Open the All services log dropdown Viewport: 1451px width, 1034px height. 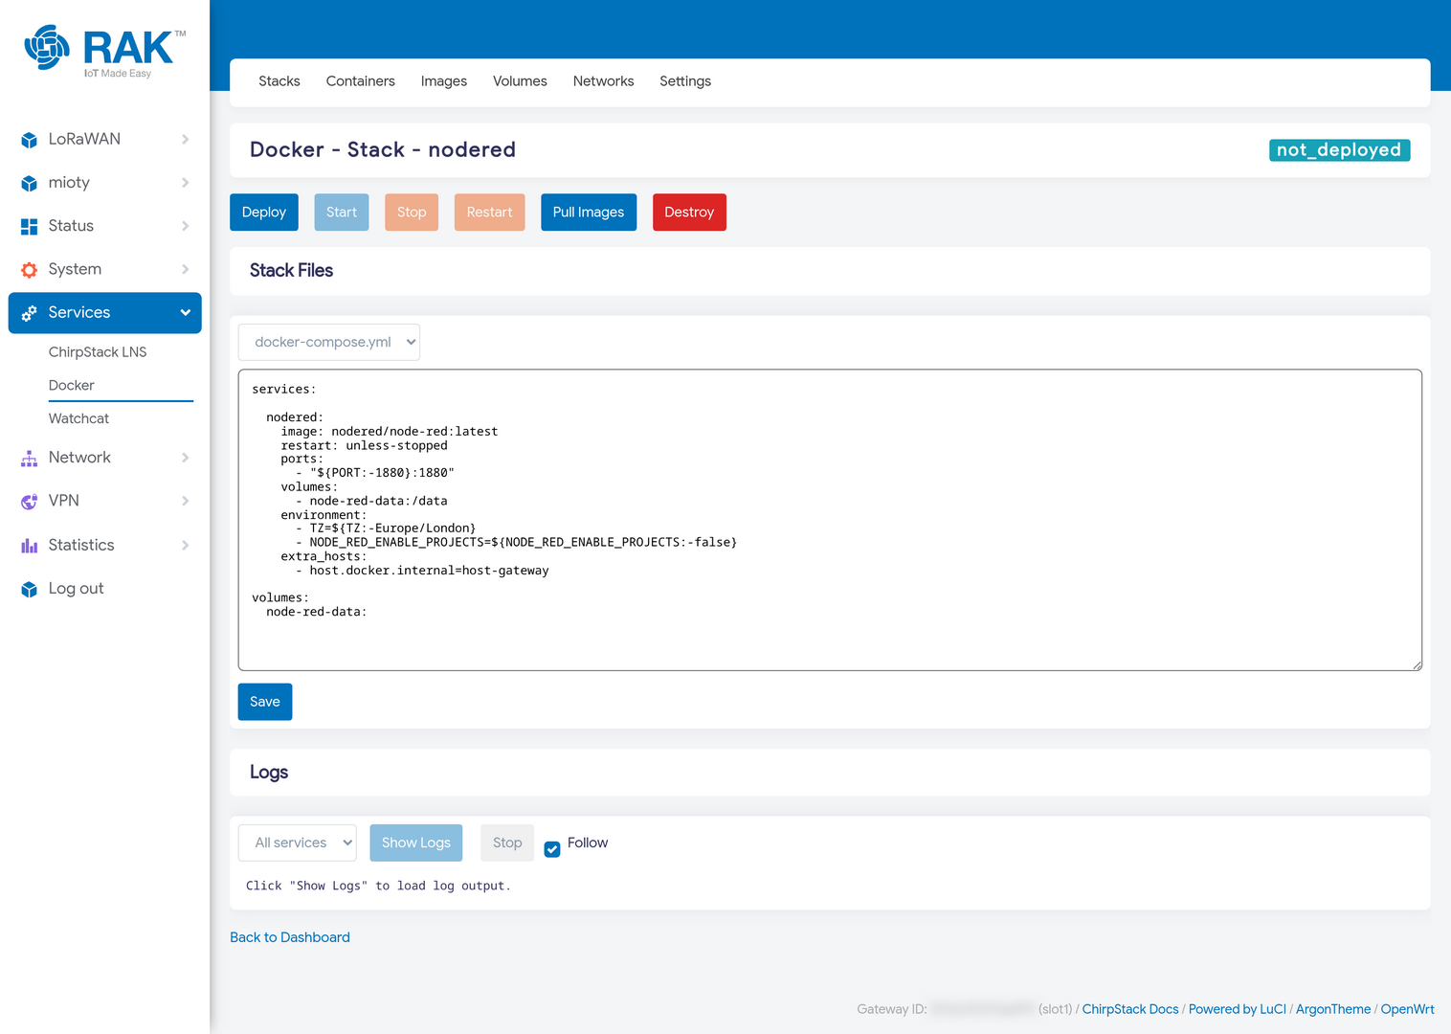pyautogui.click(x=298, y=843)
